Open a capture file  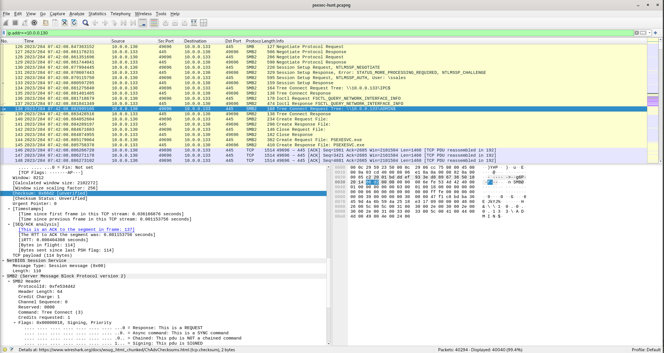pos(45,23)
